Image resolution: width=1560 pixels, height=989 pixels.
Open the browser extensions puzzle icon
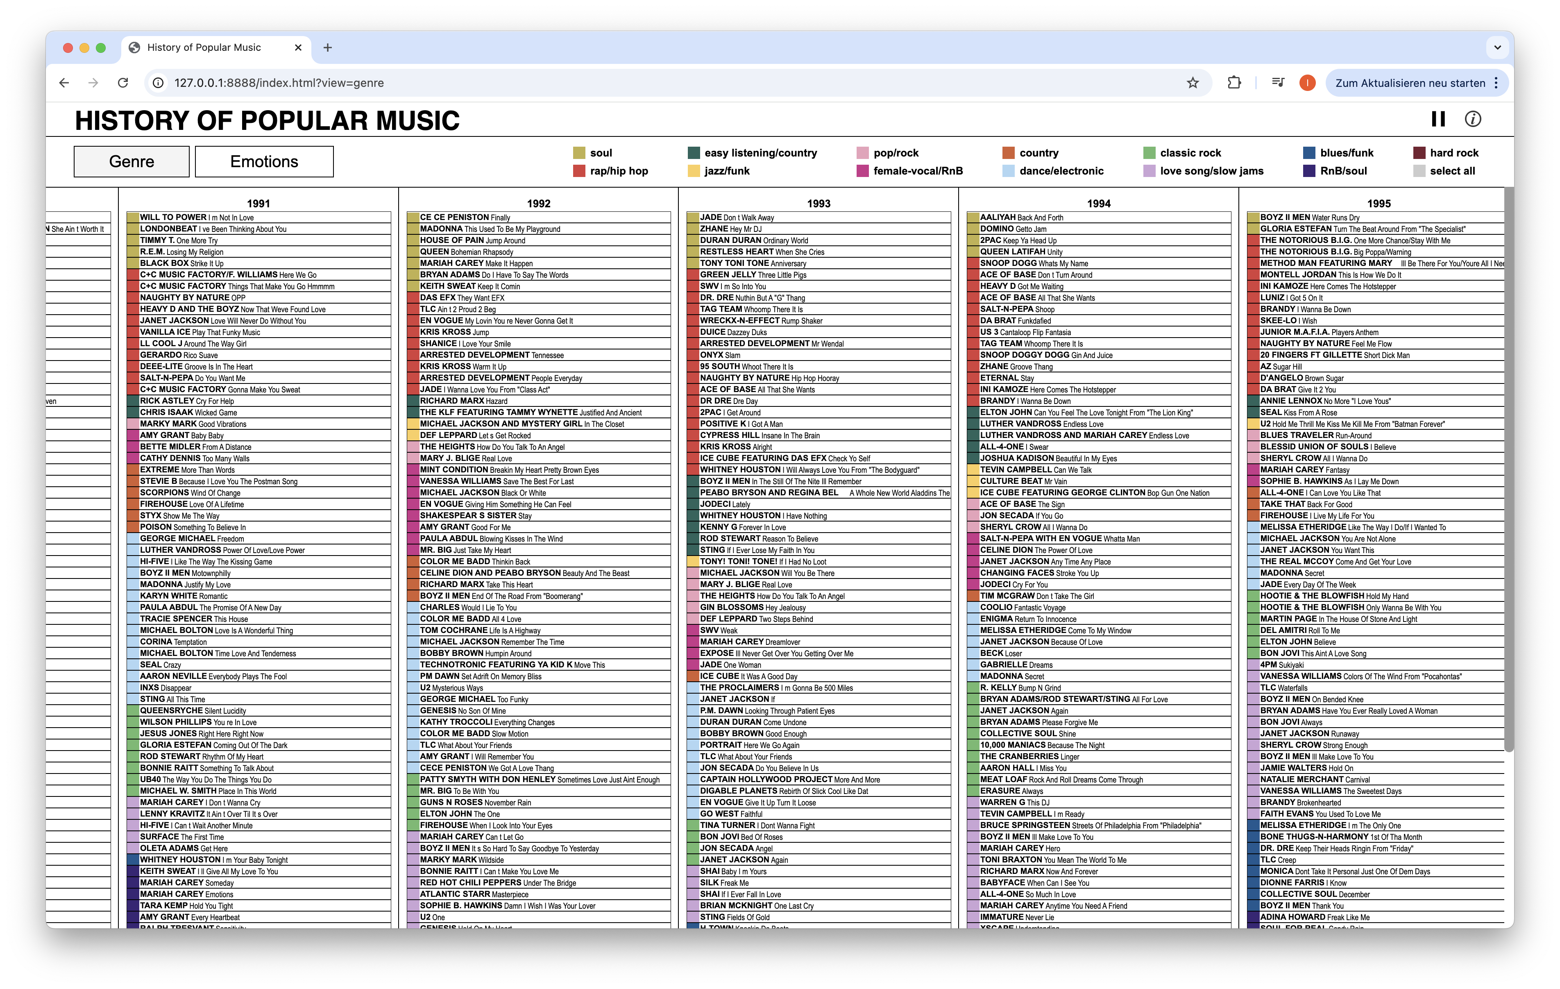(x=1234, y=83)
